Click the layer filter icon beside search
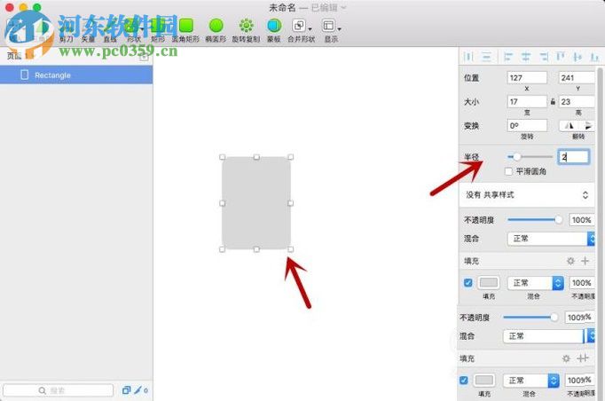Screen dimensions: 605x401 (x=126, y=390)
